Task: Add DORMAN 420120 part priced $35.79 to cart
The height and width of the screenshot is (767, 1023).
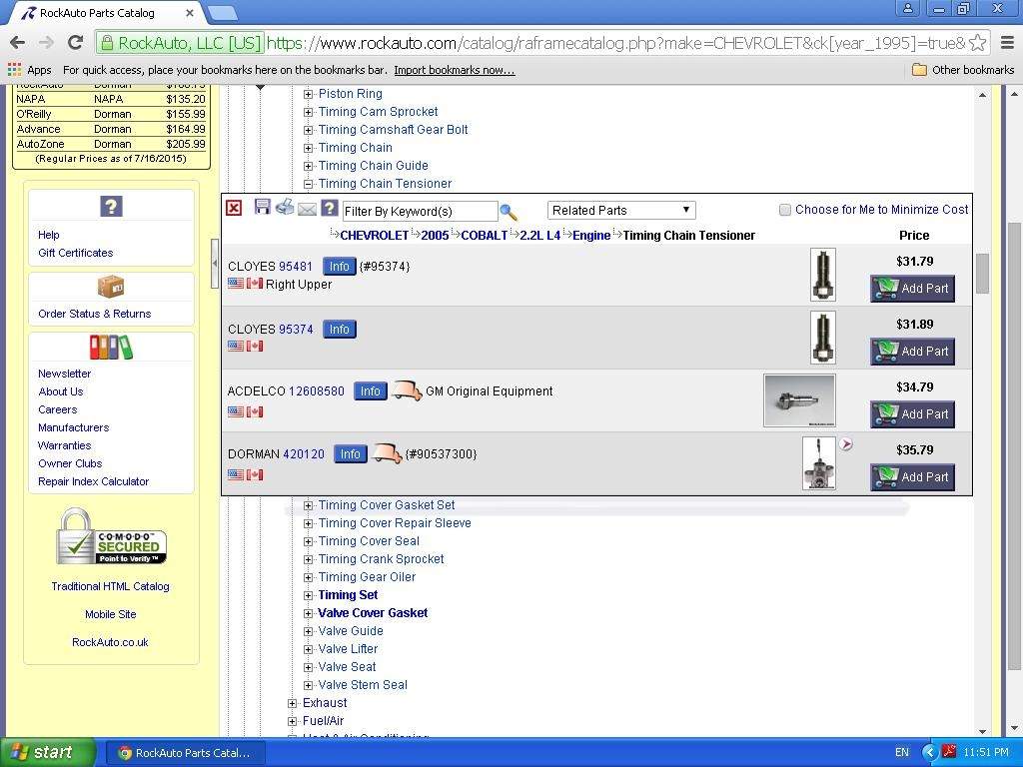Action: [913, 476]
